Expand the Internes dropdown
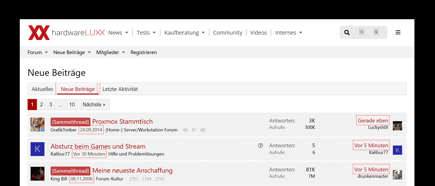Screen dimensions: 435x186 pos(301,33)
